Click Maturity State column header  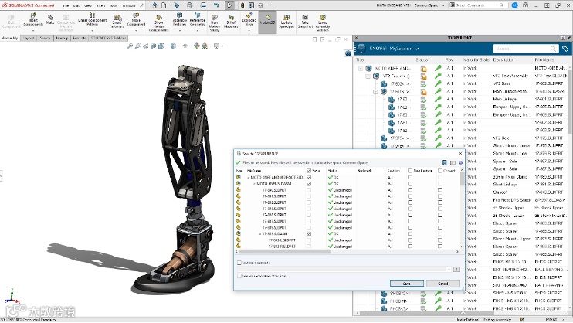point(476,59)
